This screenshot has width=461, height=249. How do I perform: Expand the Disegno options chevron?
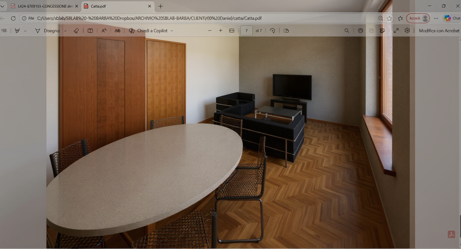(65, 31)
